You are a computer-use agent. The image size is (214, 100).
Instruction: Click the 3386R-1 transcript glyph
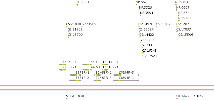(63, 64)
